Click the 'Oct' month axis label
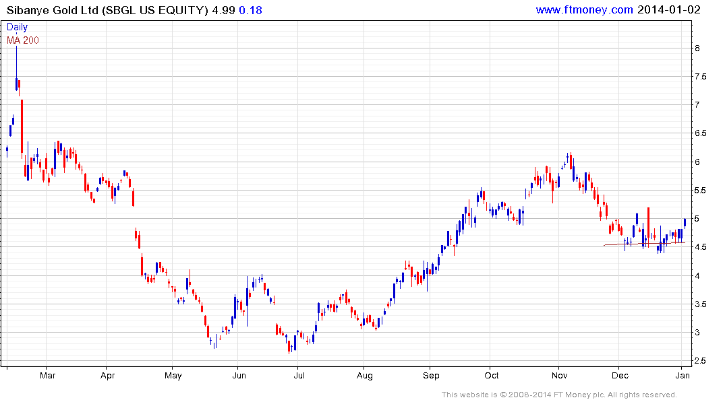The width and height of the screenshot is (725, 404). [492, 375]
